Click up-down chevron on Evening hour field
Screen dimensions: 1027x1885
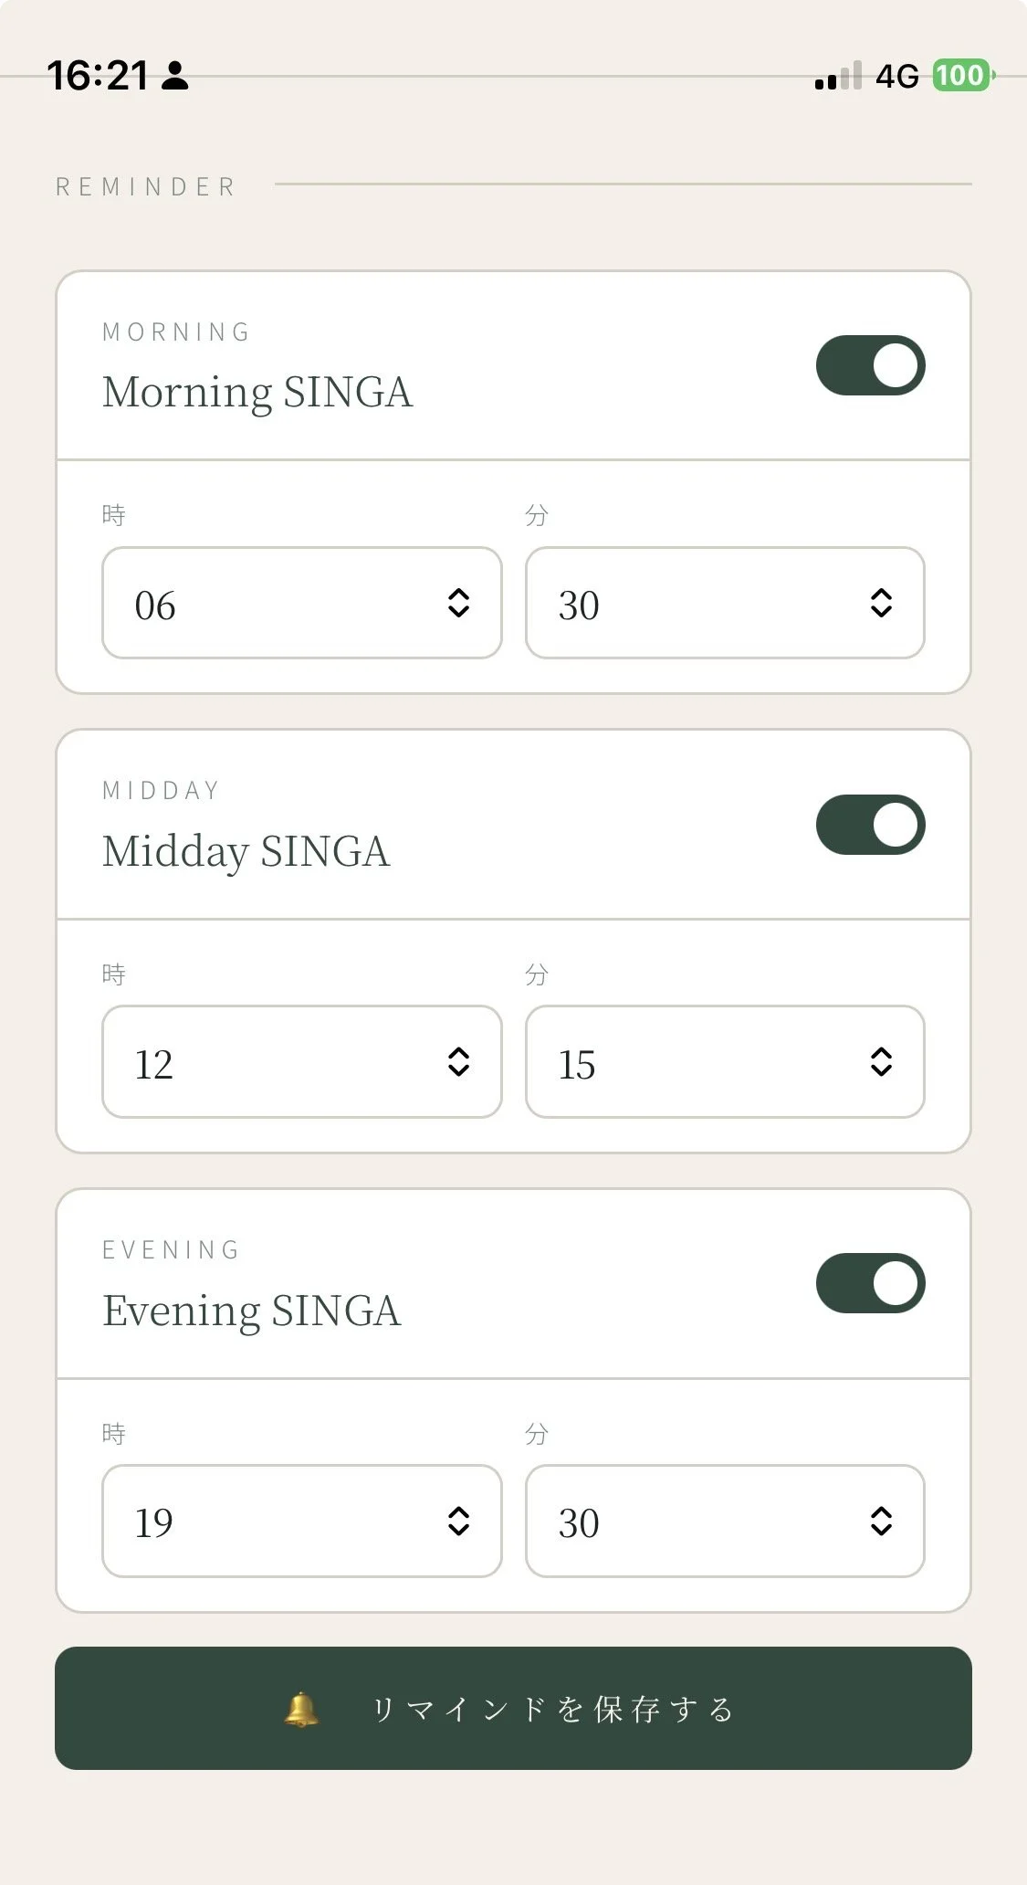[458, 1522]
